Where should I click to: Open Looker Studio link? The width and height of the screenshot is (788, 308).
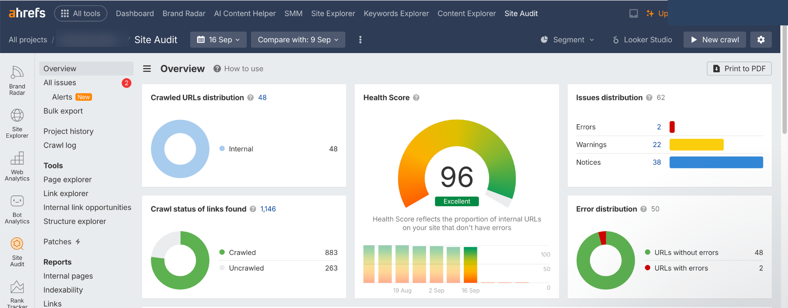pos(642,40)
